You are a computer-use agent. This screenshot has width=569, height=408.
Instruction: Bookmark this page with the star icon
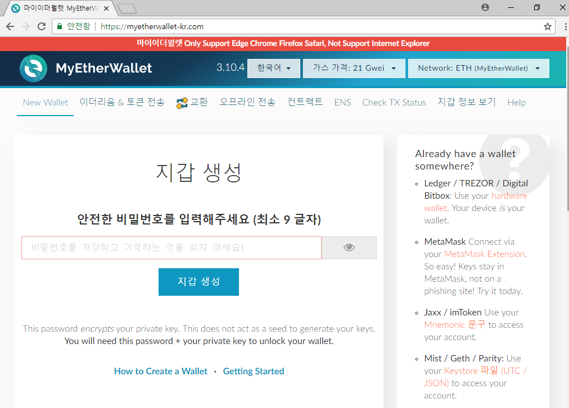[547, 26]
